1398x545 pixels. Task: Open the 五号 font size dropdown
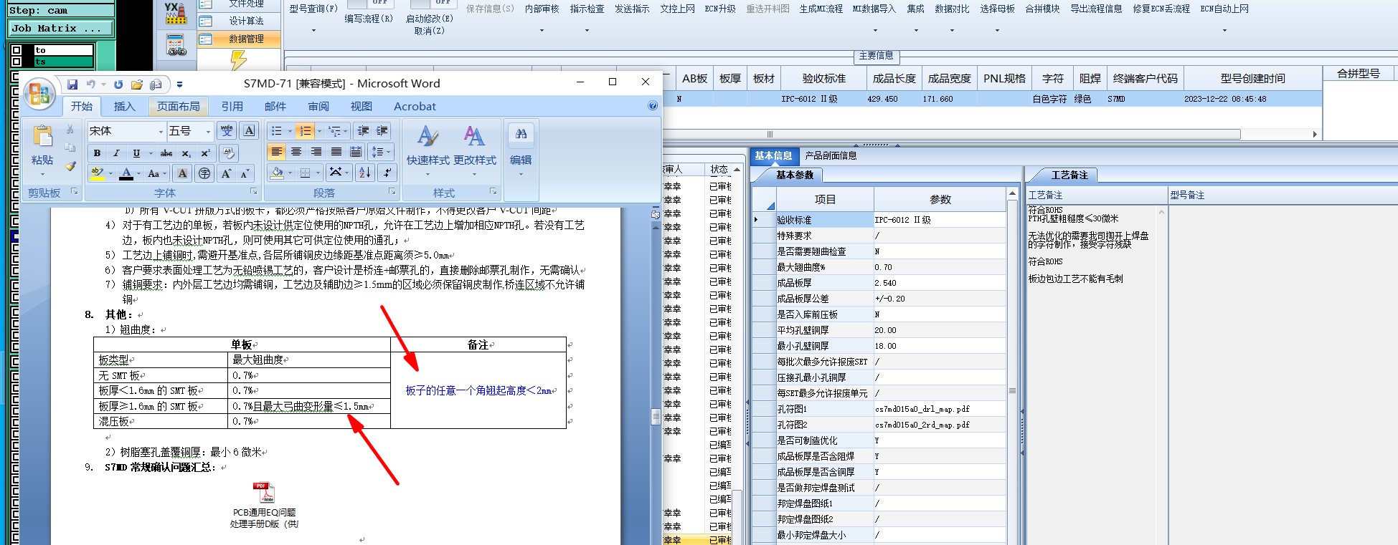(x=209, y=131)
